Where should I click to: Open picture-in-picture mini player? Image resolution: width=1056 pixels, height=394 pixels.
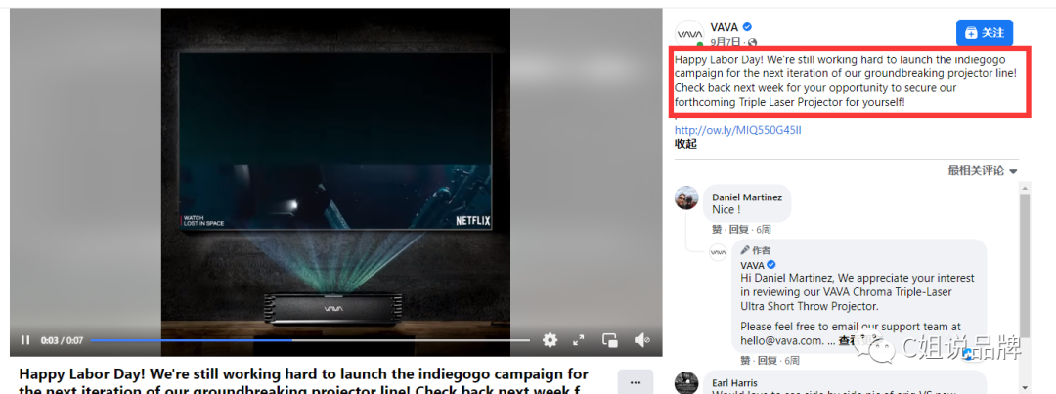point(610,340)
